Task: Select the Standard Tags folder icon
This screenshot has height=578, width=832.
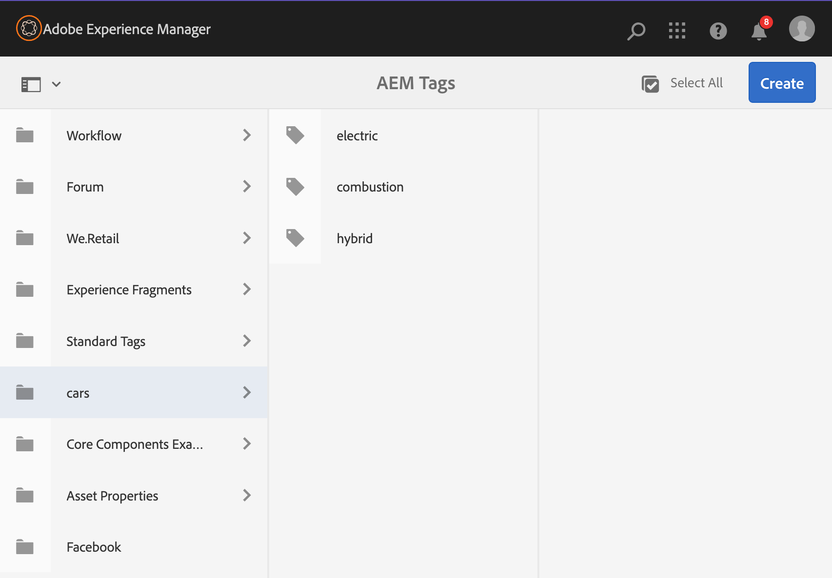Action: coord(25,341)
